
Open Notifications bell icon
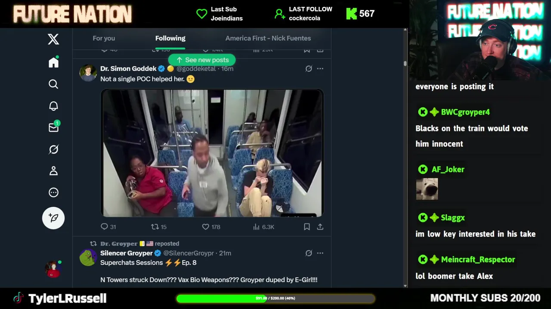[x=53, y=106]
